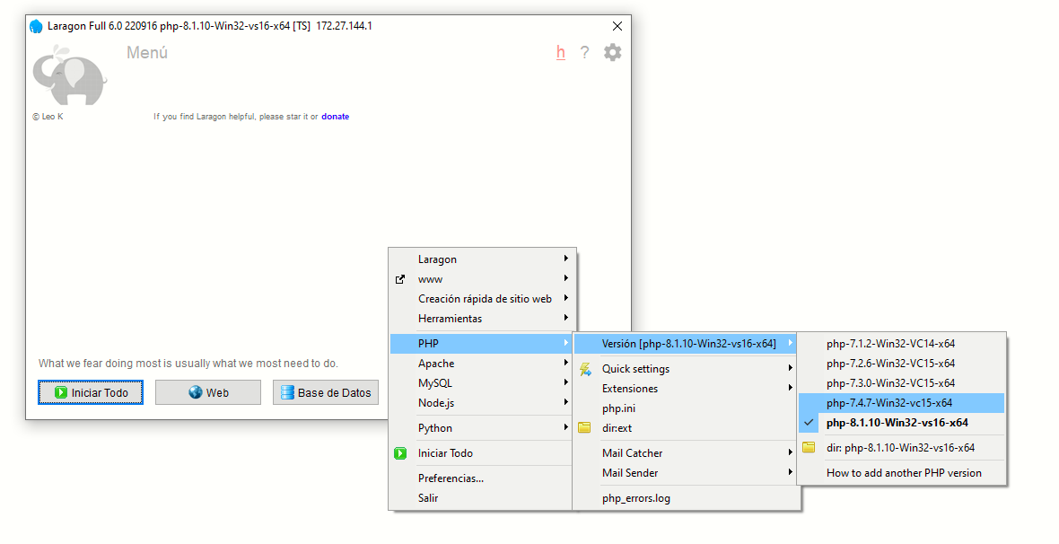
Task: Select checked php-8.1.10-Win32-vs16-x64 version
Action: [x=897, y=423]
